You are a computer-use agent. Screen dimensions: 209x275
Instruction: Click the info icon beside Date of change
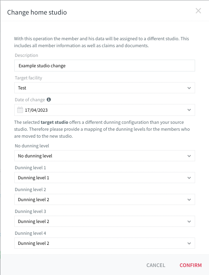(49, 100)
